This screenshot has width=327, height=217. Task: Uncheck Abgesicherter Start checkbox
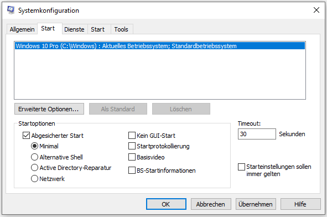tap(26, 136)
